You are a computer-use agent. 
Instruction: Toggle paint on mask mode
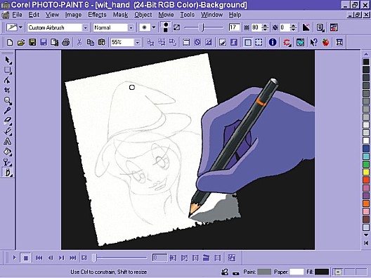pos(223,43)
